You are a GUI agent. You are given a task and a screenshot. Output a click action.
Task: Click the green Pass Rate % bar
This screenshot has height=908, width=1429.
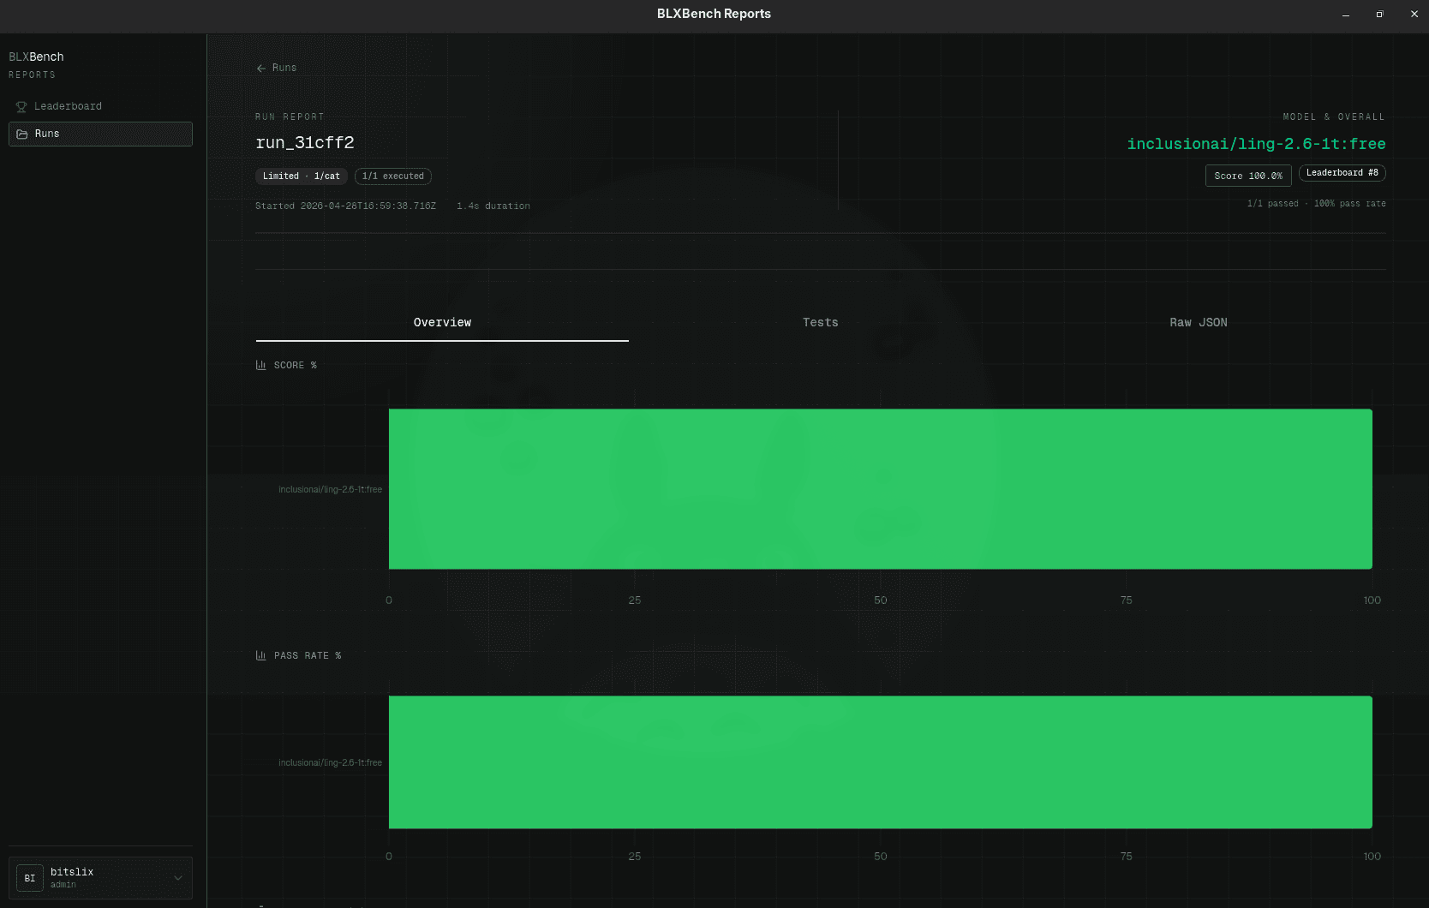881,762
